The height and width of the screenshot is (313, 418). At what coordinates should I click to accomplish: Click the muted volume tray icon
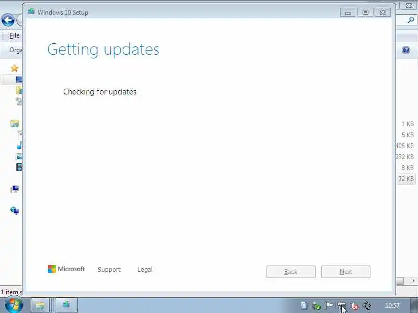point(354,306)
